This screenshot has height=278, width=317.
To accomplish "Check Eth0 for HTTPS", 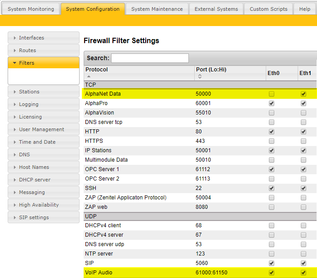I will 271,141.
